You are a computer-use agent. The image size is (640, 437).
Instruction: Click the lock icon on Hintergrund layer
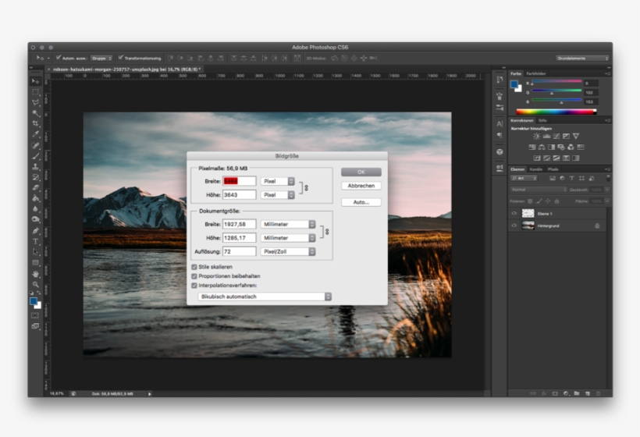point(597,226)
